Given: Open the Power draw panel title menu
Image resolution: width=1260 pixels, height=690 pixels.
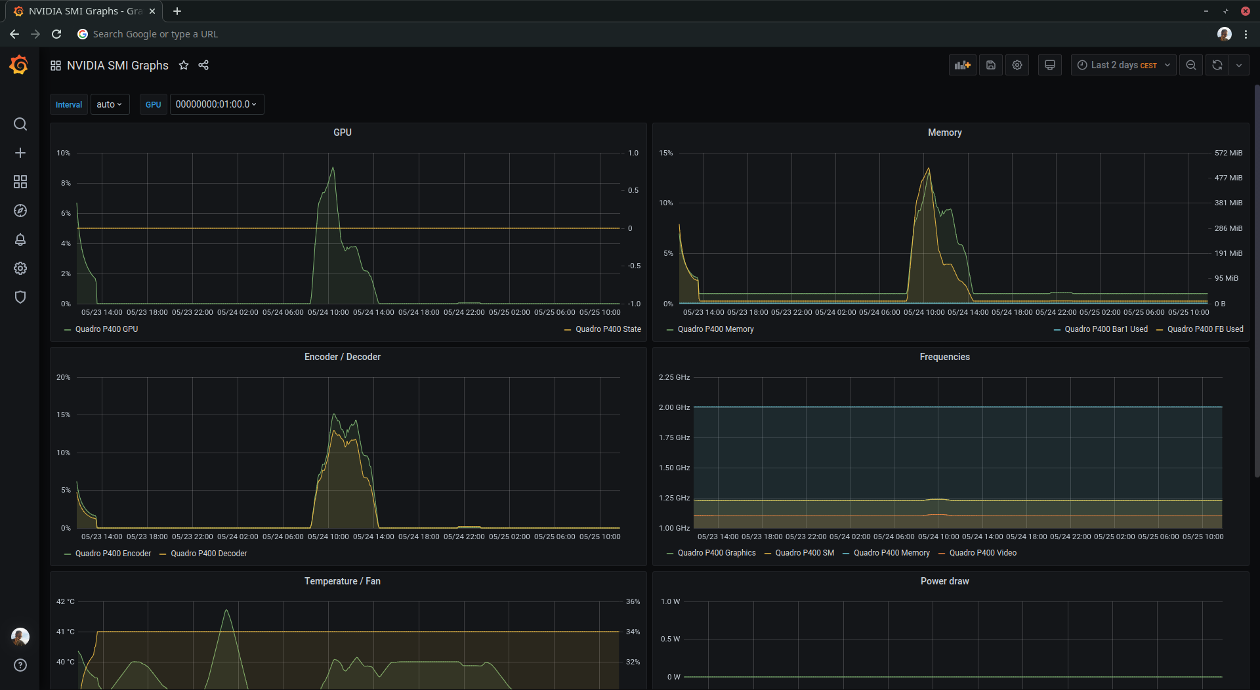Looking at the screenshot, I should [x=944, y=581].
